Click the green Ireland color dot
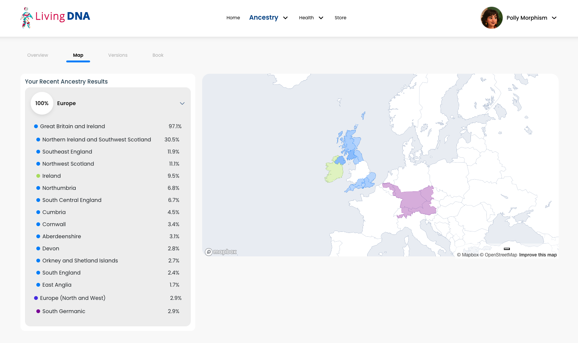 tap(38, 176)
